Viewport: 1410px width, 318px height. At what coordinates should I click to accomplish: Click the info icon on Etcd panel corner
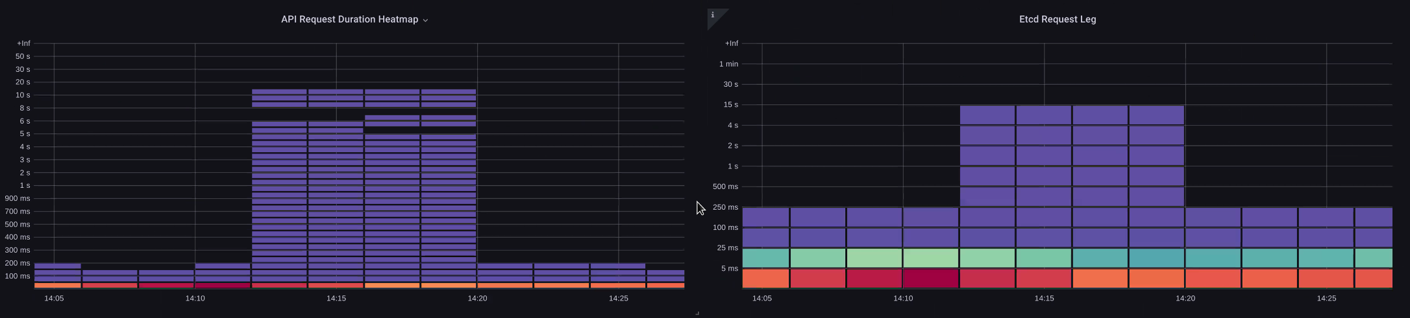point(713,15)
